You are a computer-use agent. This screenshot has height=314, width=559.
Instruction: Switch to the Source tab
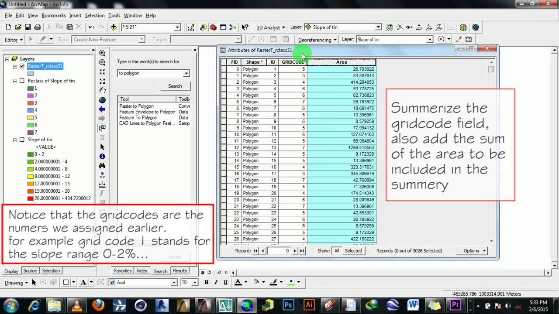click(30, 271)
